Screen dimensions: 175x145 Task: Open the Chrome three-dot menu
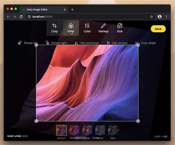(166, 17)
